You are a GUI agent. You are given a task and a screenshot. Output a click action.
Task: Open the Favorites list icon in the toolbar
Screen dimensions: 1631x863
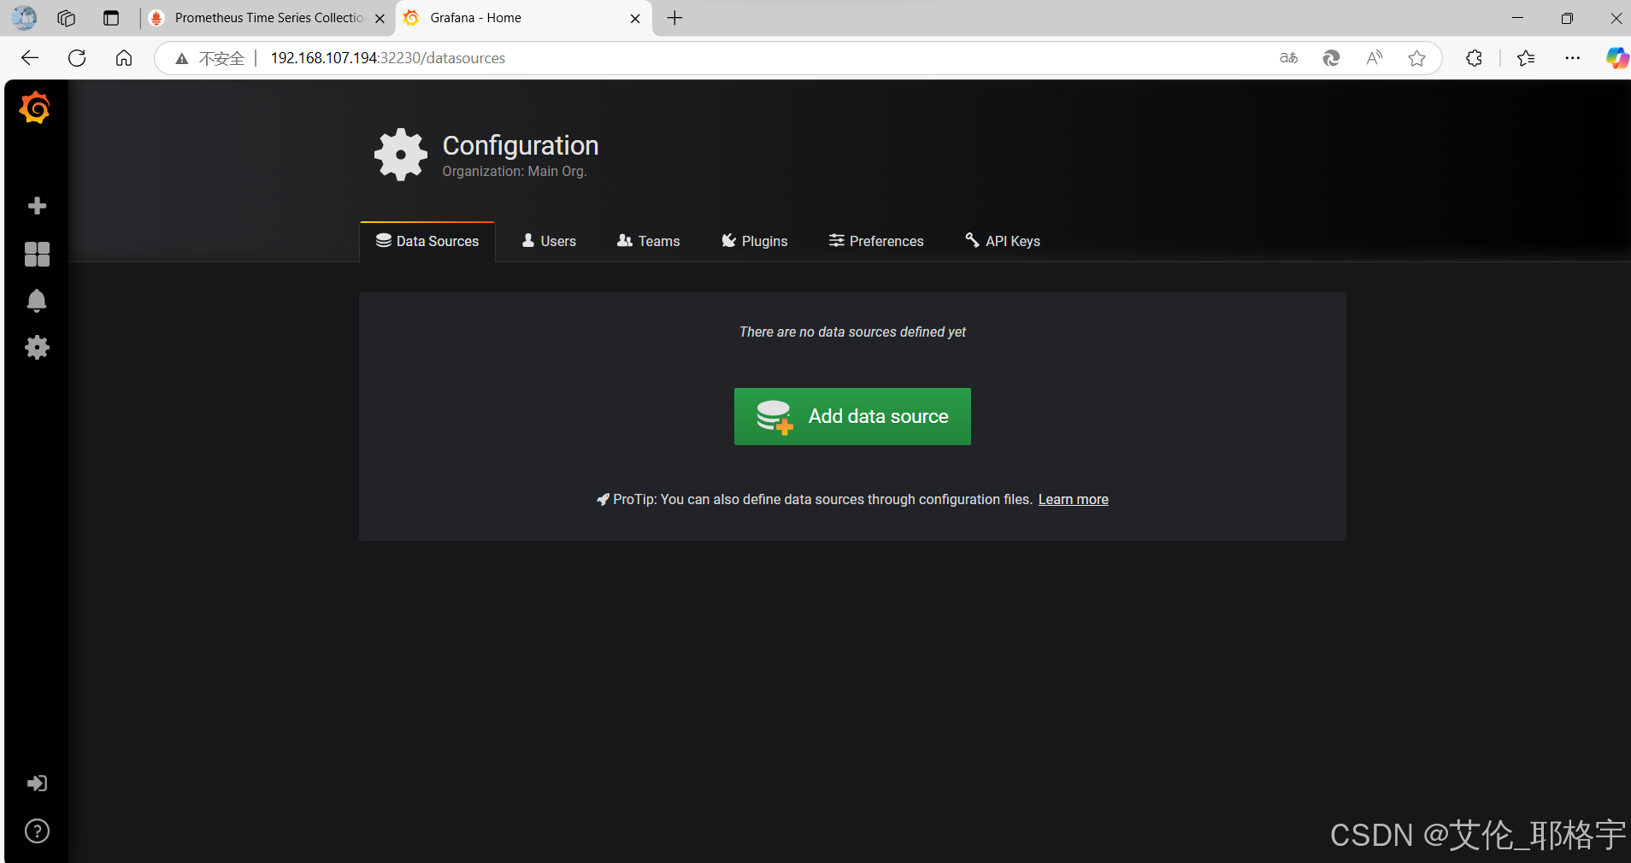[1526, 58]
